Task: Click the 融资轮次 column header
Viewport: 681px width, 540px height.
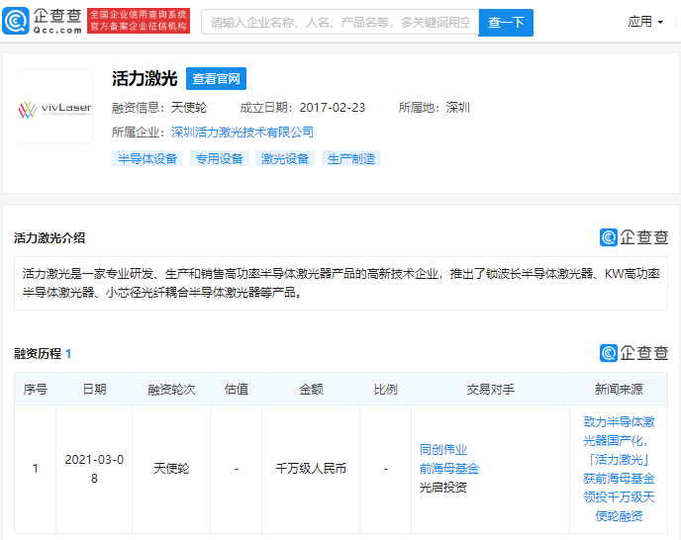Action: click(x=171, y=390)
